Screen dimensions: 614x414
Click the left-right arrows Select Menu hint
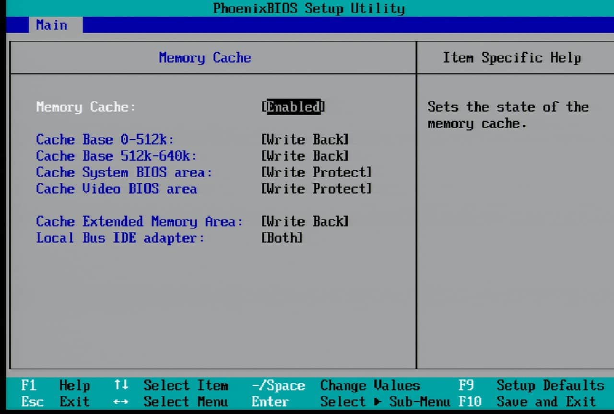tap(171, 402)
